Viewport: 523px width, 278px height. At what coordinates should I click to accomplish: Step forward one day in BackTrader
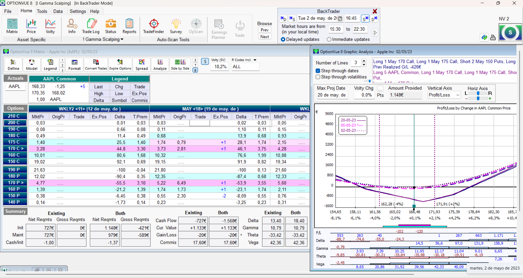pos(374,18)
